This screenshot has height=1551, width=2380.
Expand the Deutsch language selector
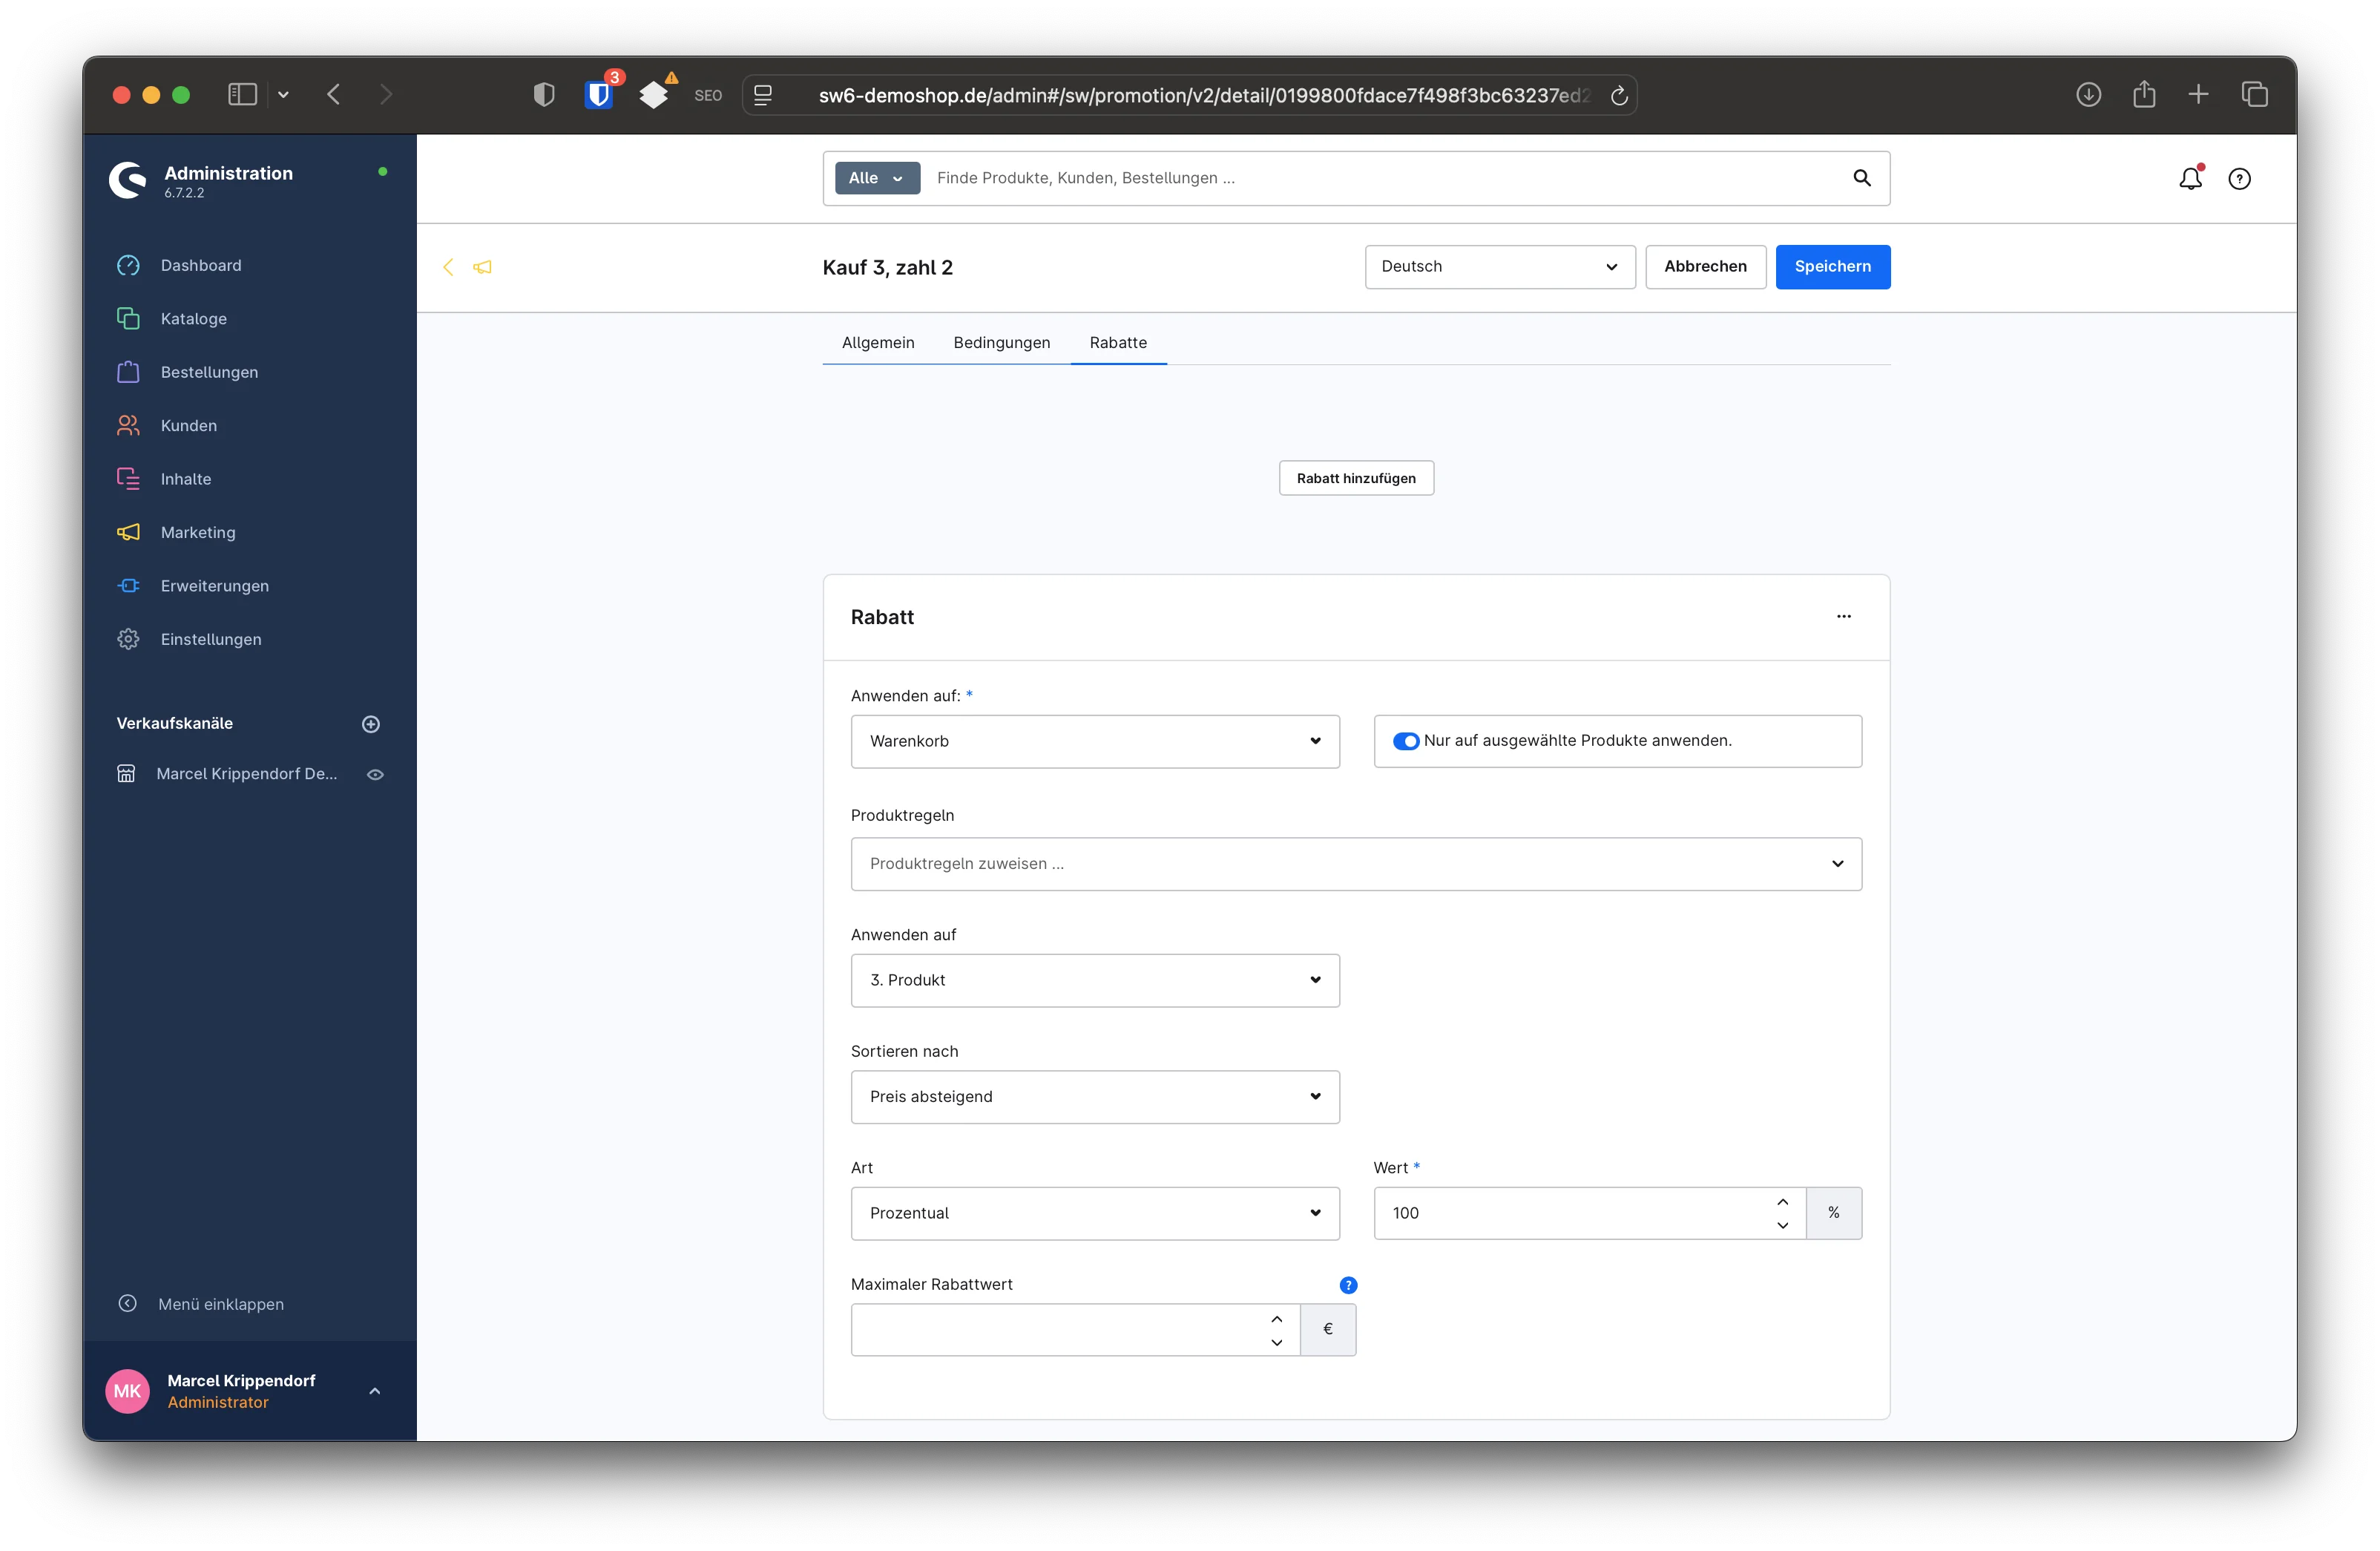pos(1499,267)
